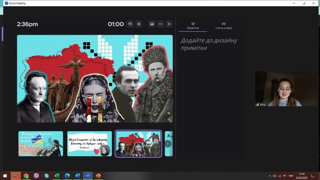Click the notes field 'Додайте до дизайну примітки'

pos(209,44)
